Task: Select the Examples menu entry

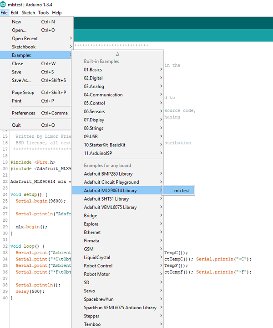Action: [36, 55]
